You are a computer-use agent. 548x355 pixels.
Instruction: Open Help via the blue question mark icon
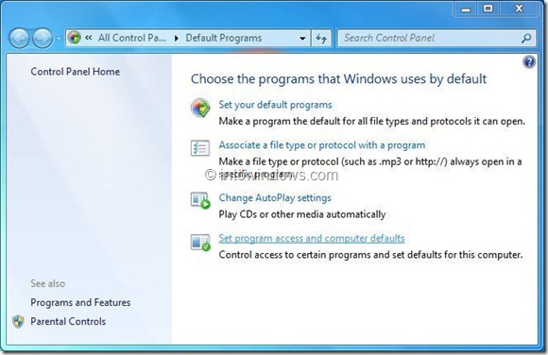529,62
